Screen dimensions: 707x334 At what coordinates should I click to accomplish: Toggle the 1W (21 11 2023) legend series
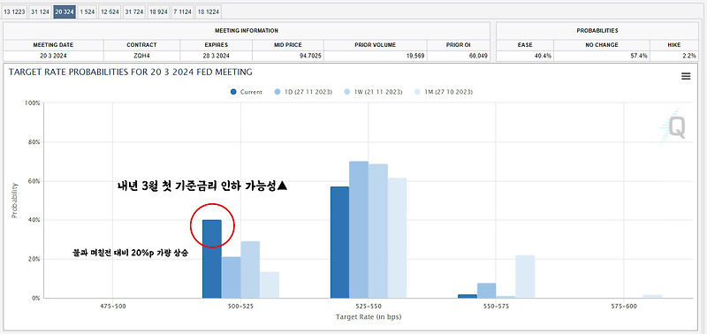pos(373,92)
